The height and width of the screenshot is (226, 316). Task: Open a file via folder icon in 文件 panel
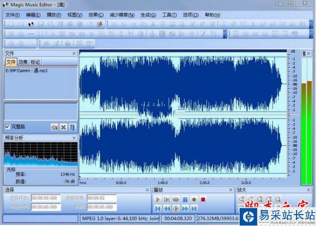(x=54, y=127)
